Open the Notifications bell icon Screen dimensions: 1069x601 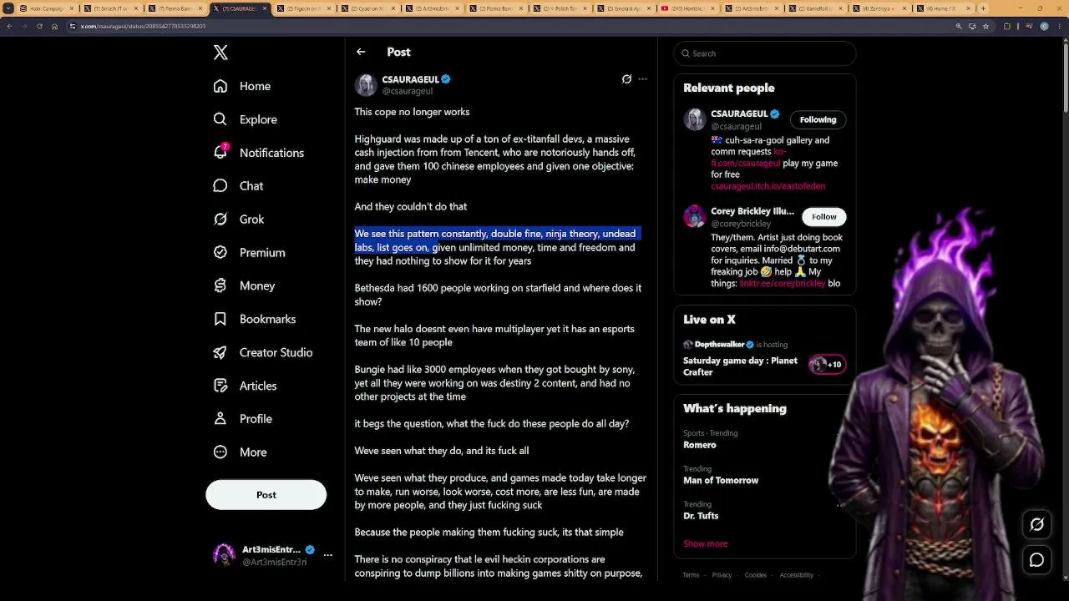click(x=220, y=152)
